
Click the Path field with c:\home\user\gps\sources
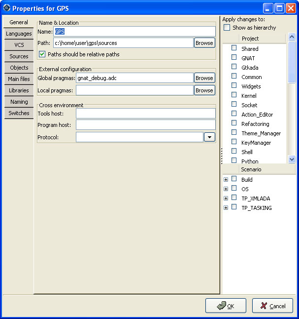tap(123, 43)
